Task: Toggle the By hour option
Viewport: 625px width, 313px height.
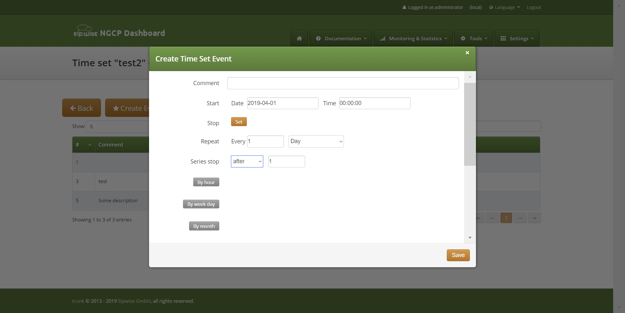Action: [x=206, y=182]
